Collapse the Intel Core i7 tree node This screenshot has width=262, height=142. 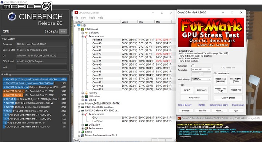(x=79, y=29)
